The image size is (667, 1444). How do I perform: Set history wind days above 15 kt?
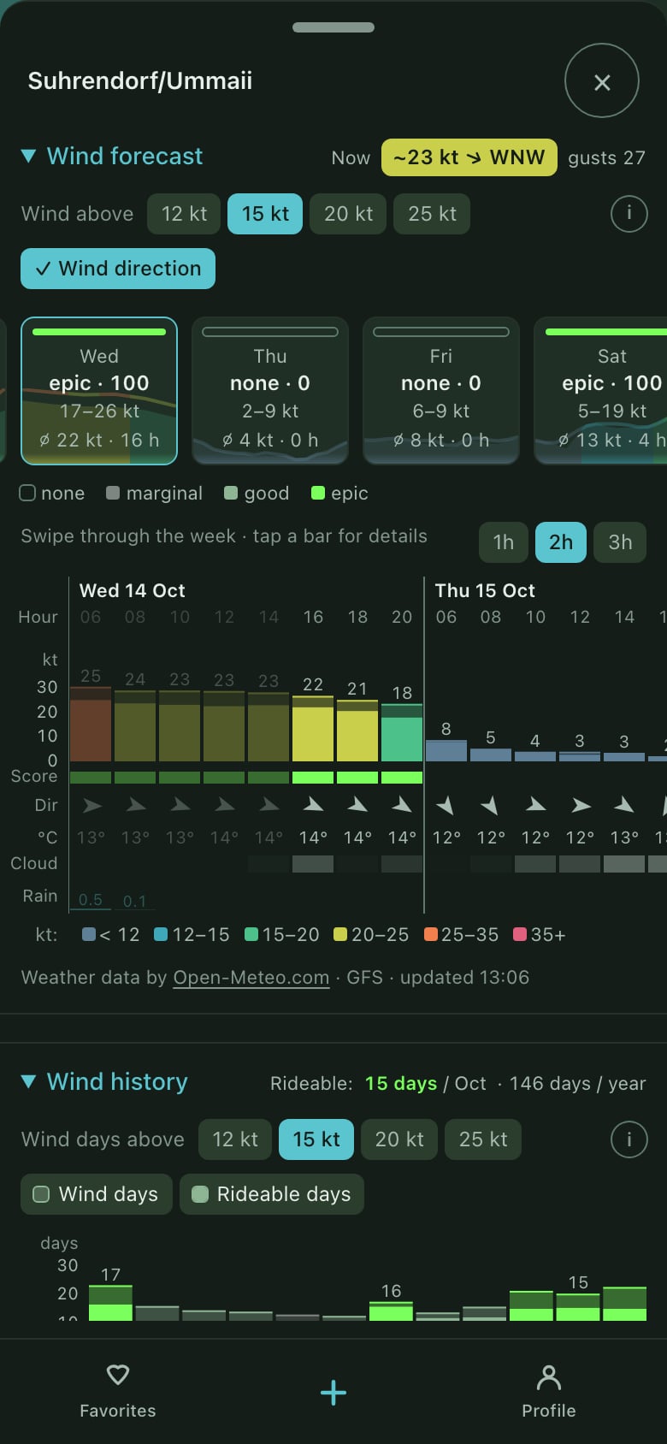pos(316,1139)
